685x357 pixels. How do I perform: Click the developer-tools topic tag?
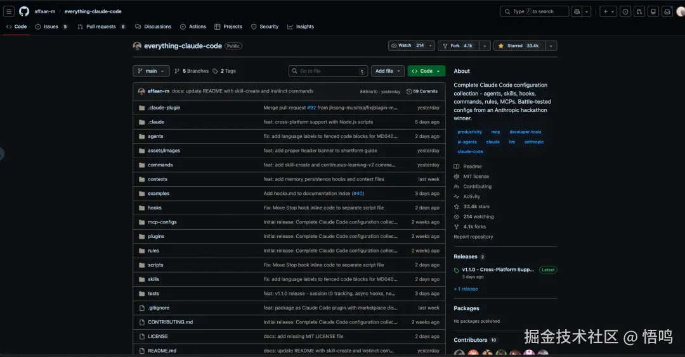pyautogui.click(x=525, y=132)
